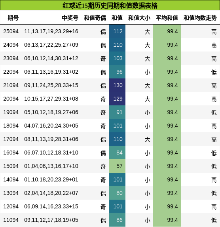Click sum value 129 cell
This screenshot has width=220, height=227.
click(x=117, y=99)
